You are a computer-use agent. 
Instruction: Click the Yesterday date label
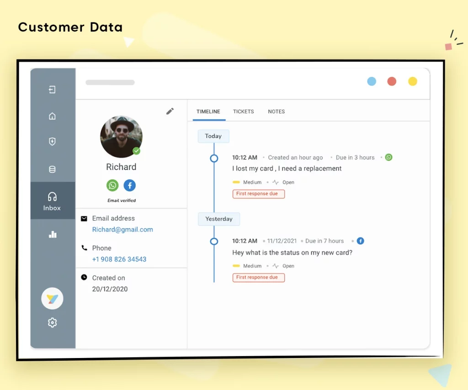(219, 219)
